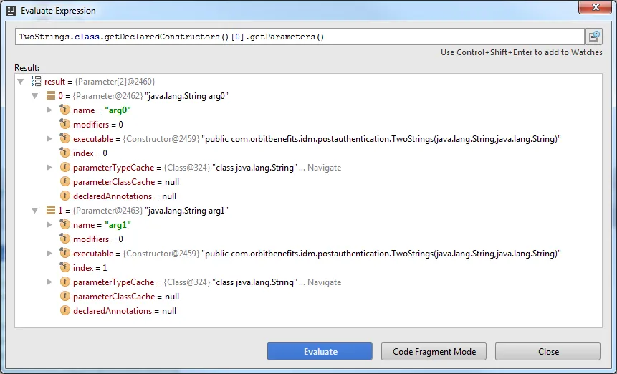Click the Close button
This screenshot has height=374, width=617.
(x=548, y=352)
